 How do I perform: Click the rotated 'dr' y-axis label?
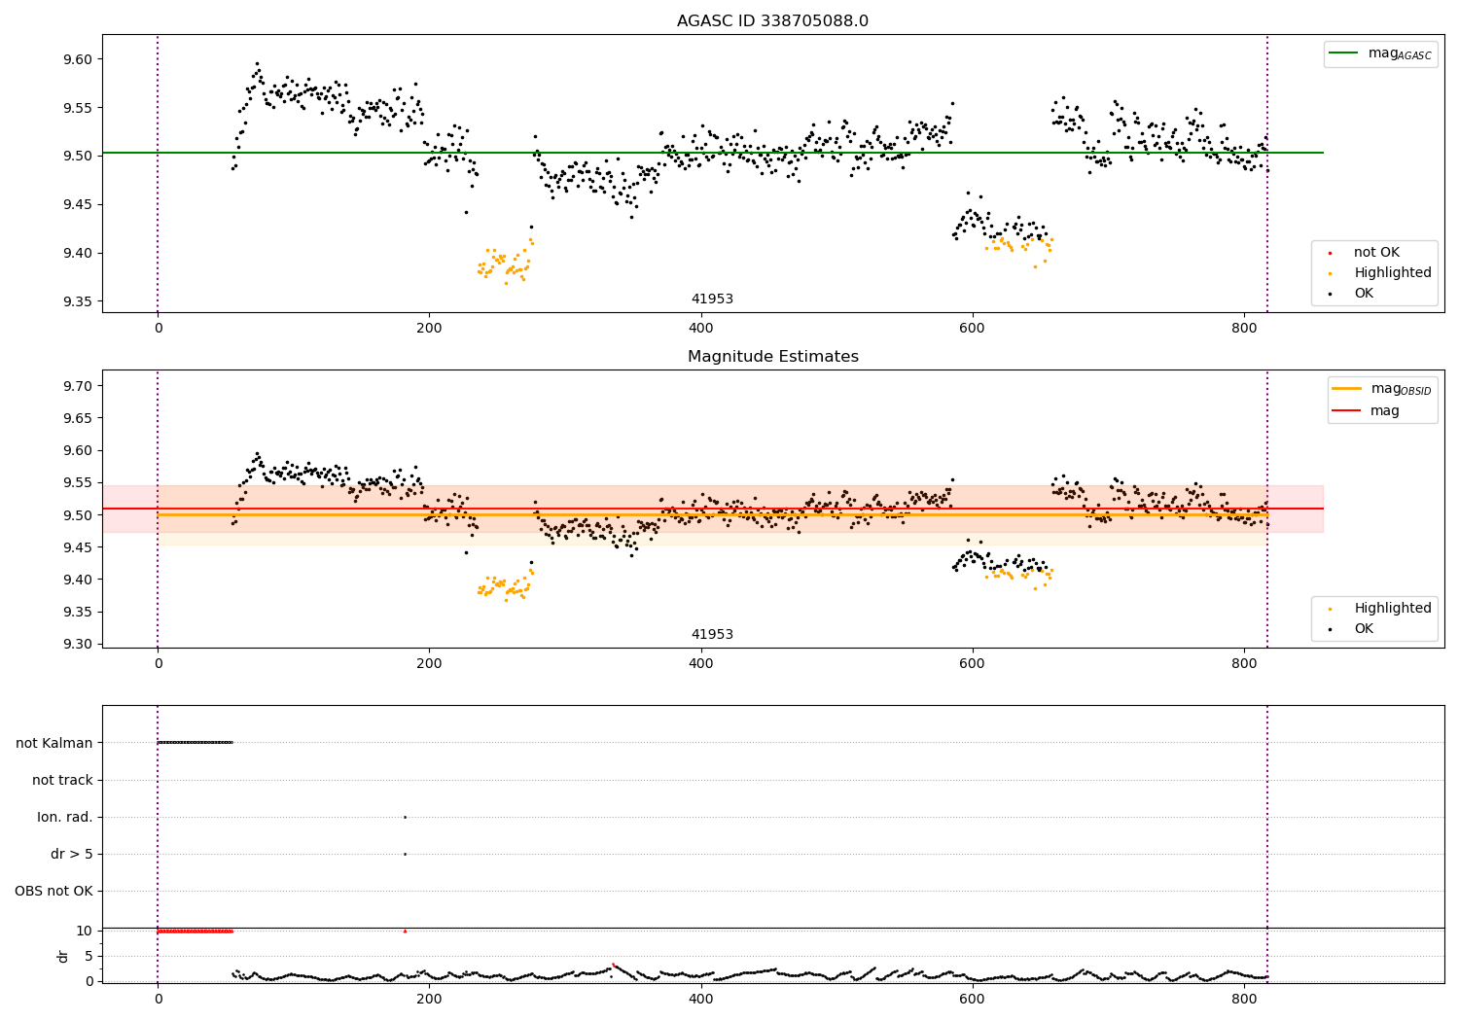63,956
